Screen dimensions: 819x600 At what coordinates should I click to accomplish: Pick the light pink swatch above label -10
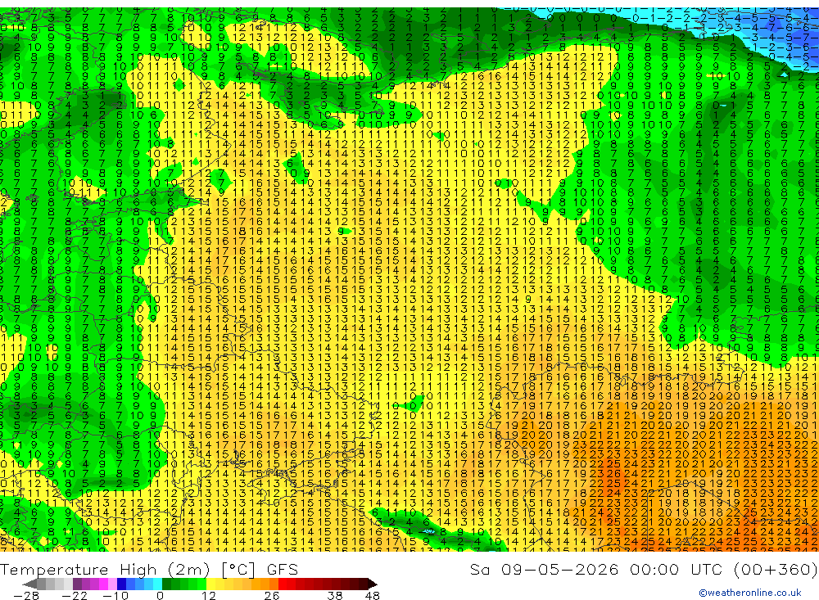[x=112, y=584]
